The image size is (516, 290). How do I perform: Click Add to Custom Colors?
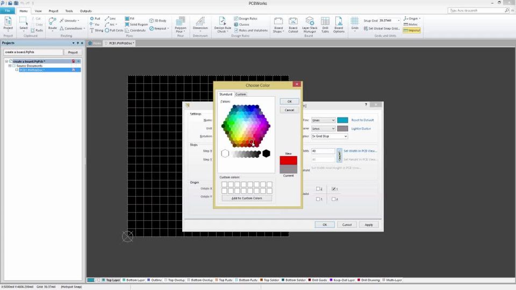(x=247, y=198)
